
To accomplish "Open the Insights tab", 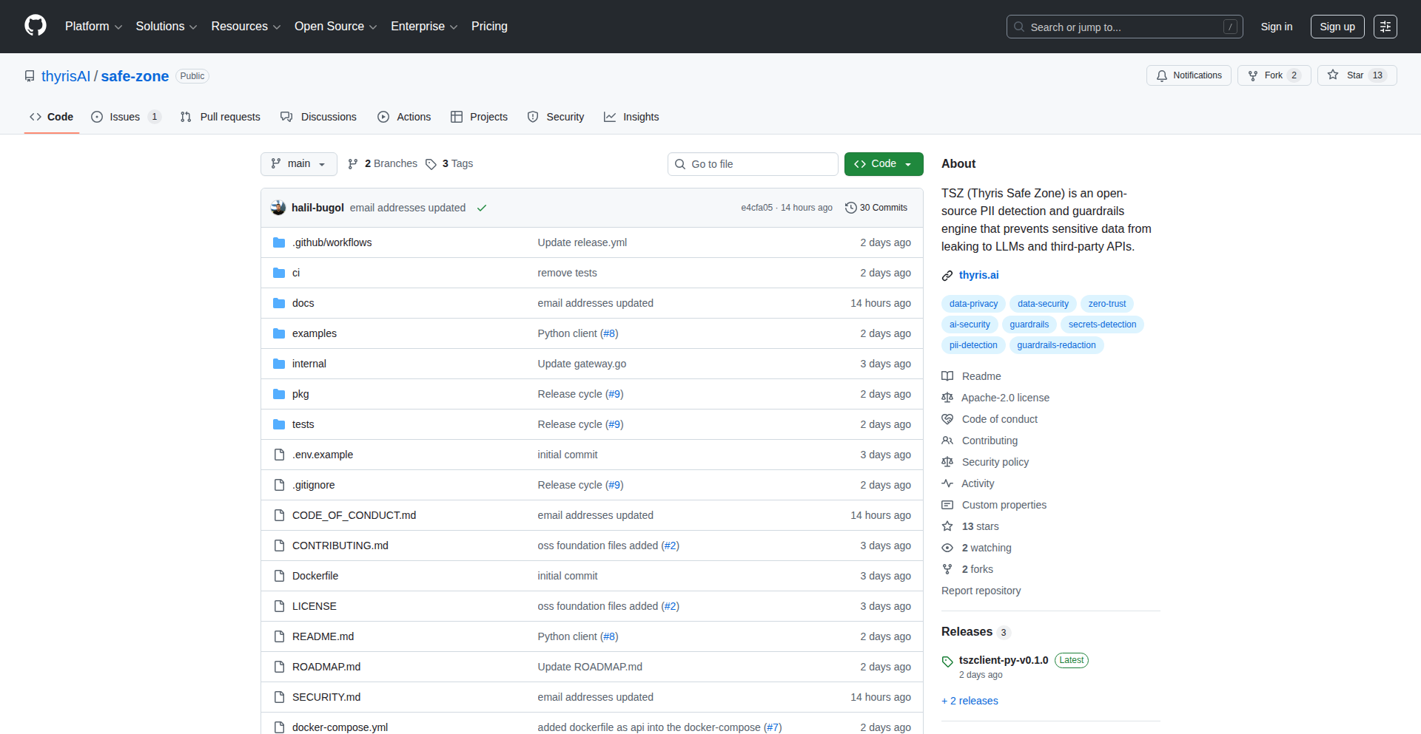I will click(631, 117).
